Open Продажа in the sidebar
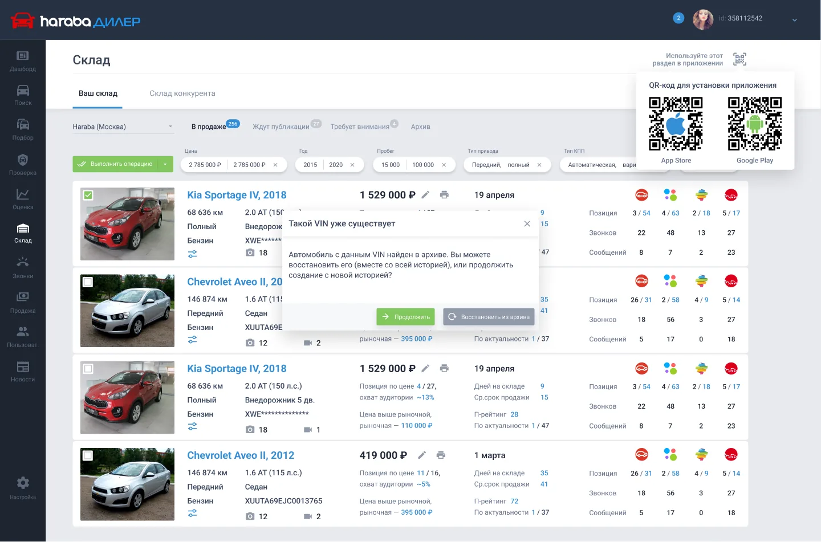The width and height of the screenshot is (821, 542). click(x=23, y=303)
